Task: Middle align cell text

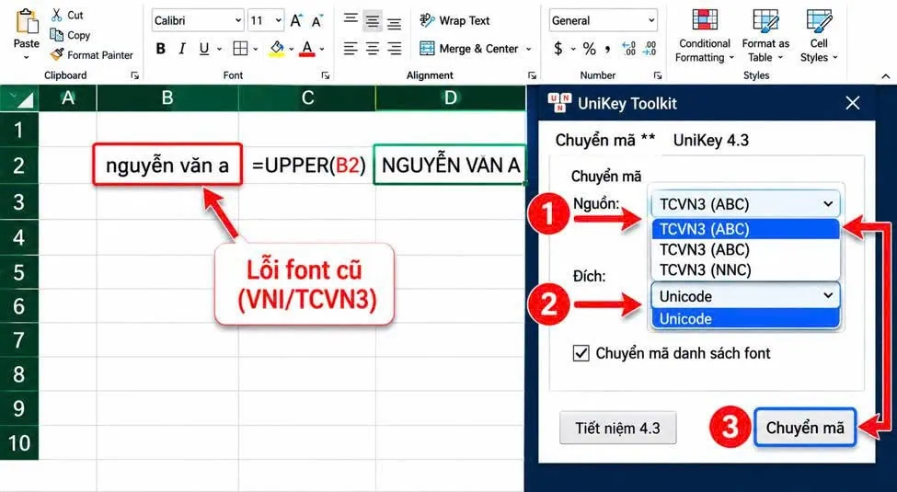Action: (373, 22)
